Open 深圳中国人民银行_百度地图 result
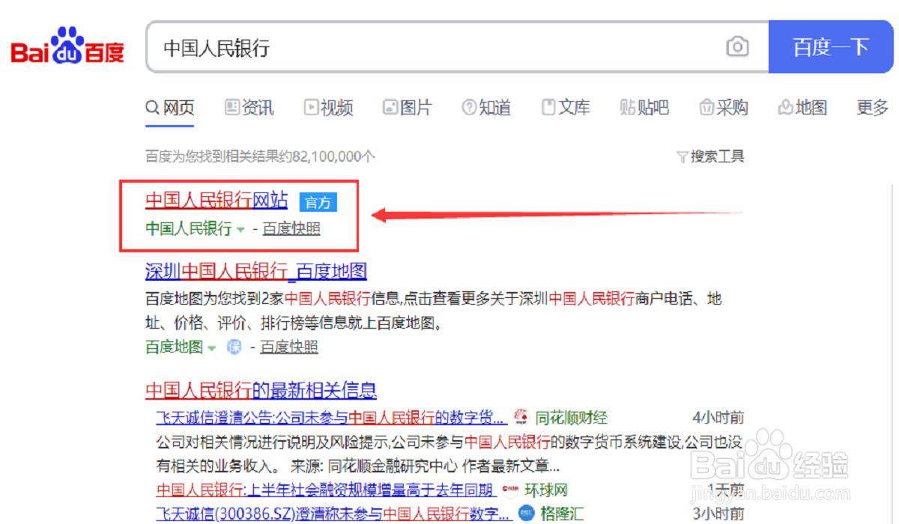Screen dimensions: 899x524 coord(256,270)
